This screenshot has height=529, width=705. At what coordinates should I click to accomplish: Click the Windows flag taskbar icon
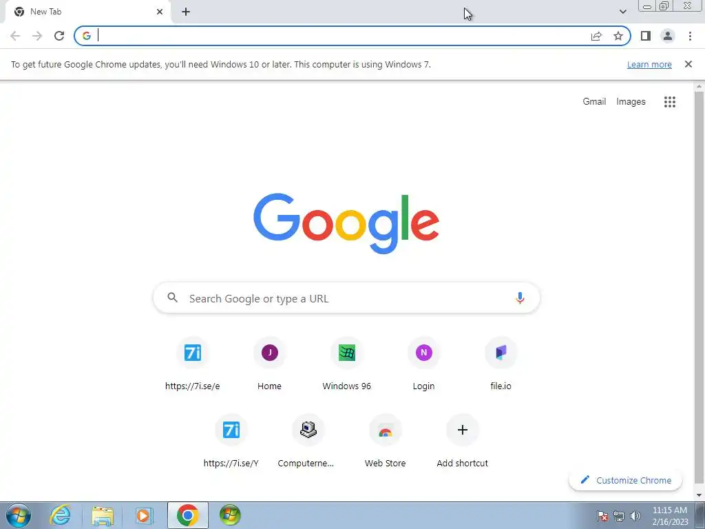coord(230,515)
